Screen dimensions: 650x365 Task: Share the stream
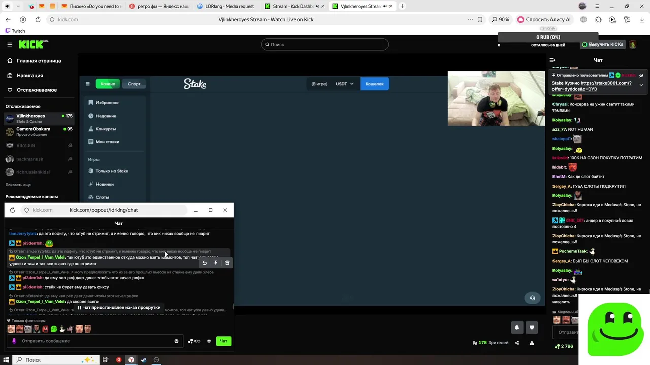coord(517,343)
